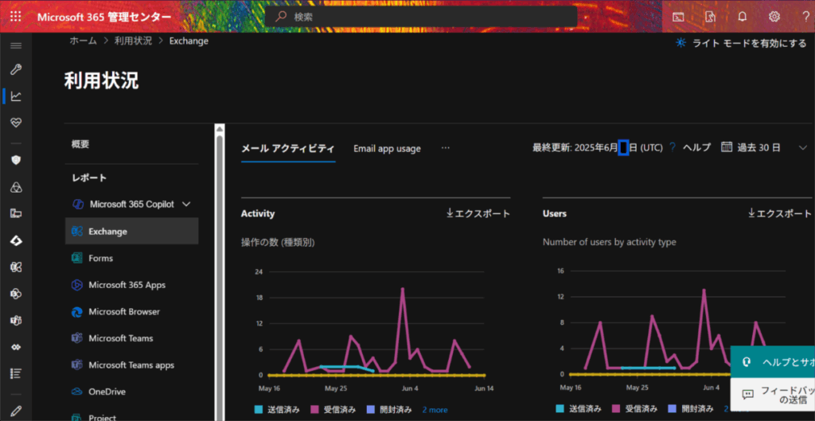Toggle 受信済み series in Activity legend

[x=333, y=410]
